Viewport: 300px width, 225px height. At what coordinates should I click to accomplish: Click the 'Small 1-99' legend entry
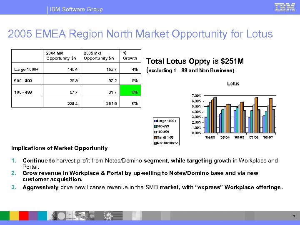[164, 137]
